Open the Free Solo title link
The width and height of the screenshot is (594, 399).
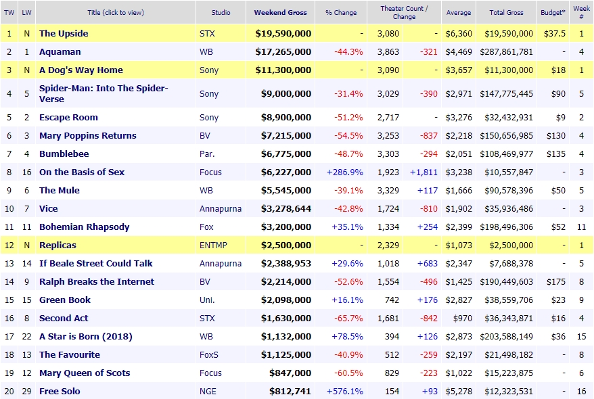(60, 391)
